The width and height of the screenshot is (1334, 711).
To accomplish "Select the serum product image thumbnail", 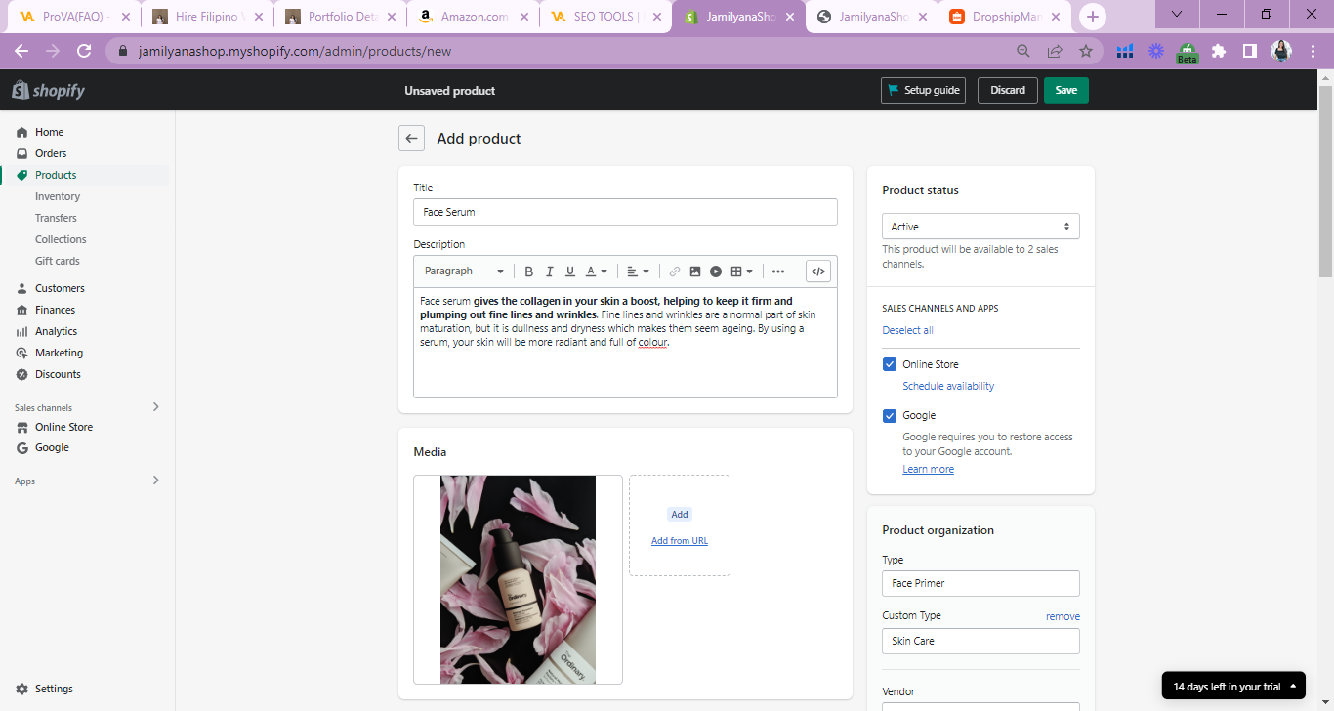I will tap(518, 579).
